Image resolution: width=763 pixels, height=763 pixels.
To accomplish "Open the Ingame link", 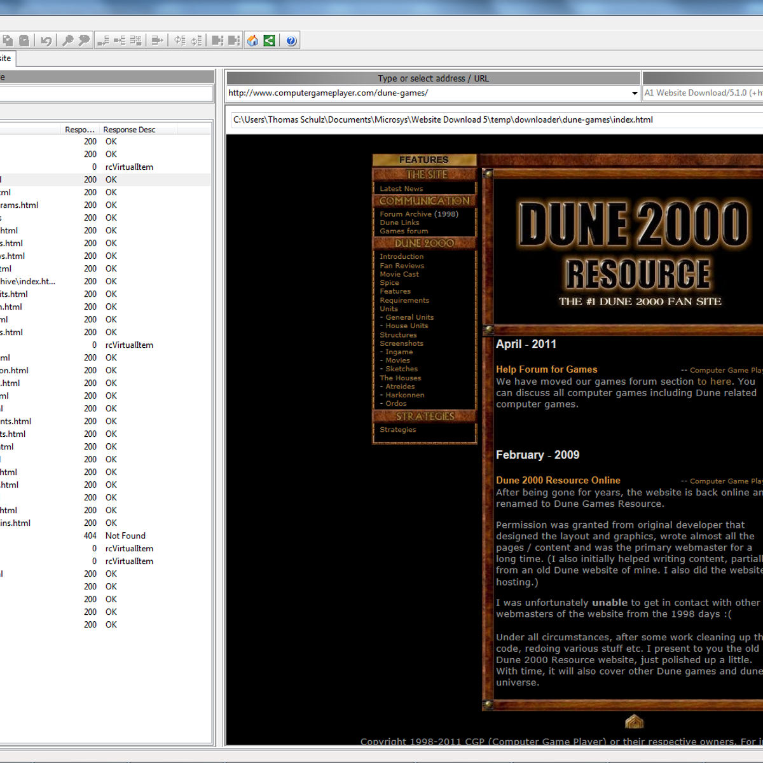I will click(x=399, y=352).
